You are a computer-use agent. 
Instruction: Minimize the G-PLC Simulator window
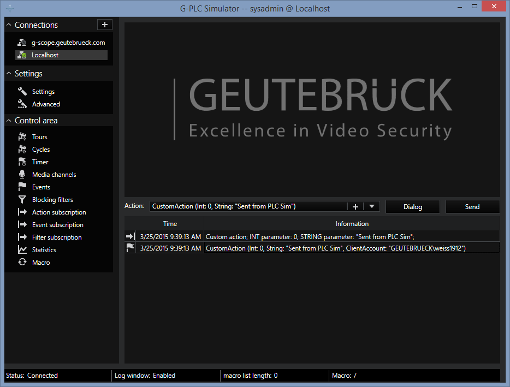click(460, 7)
